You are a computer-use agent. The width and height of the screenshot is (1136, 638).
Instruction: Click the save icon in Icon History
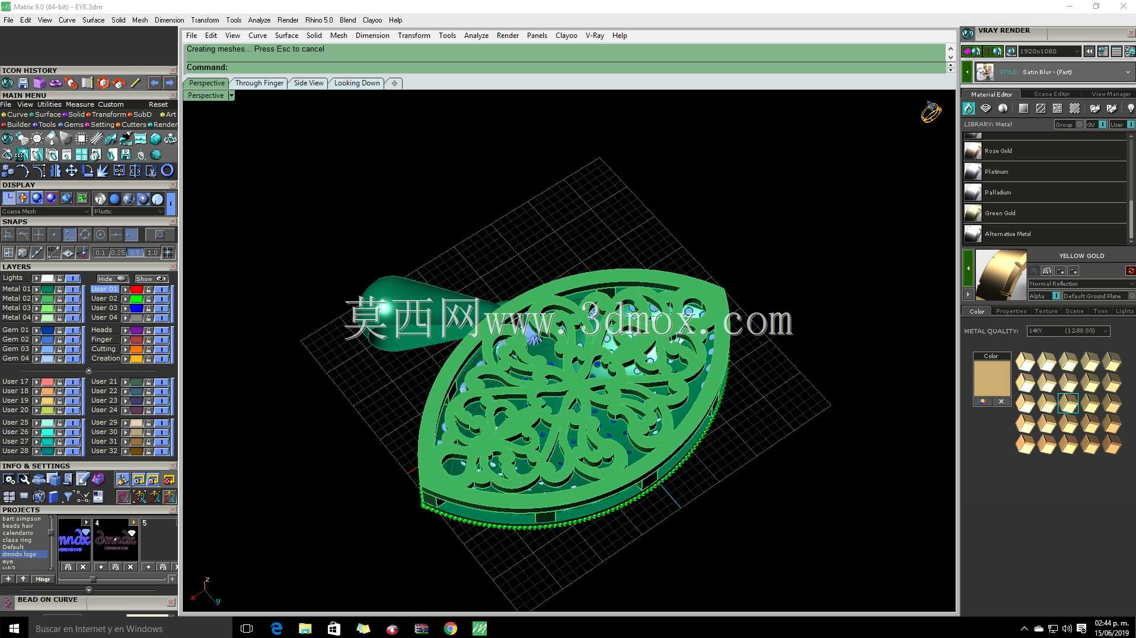click(23, 83)
